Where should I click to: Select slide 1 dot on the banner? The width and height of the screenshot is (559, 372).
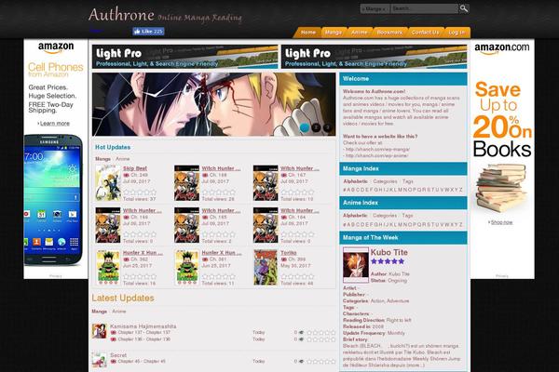pyautogui.click(x=304, y=127)
